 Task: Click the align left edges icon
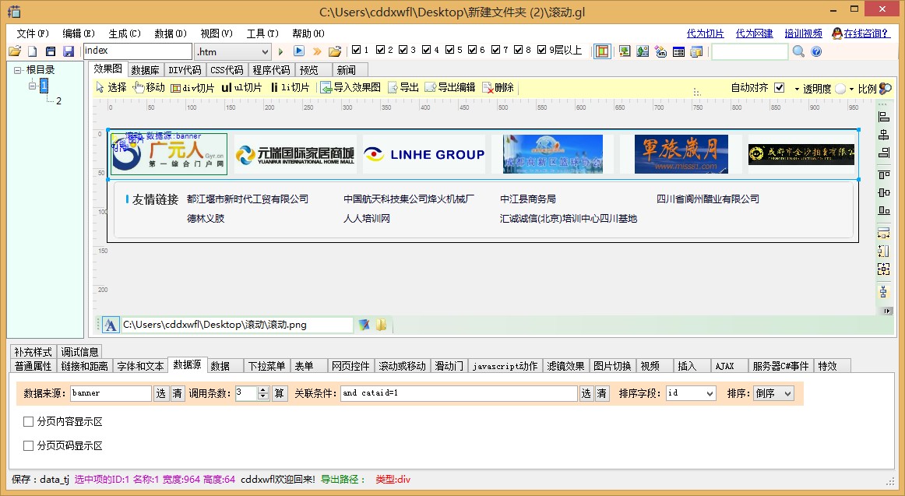tap(884, 117)
